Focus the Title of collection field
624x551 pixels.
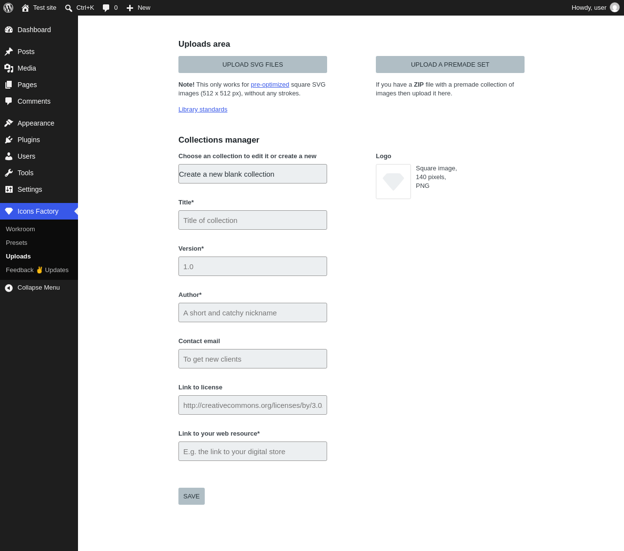(253, 220)
